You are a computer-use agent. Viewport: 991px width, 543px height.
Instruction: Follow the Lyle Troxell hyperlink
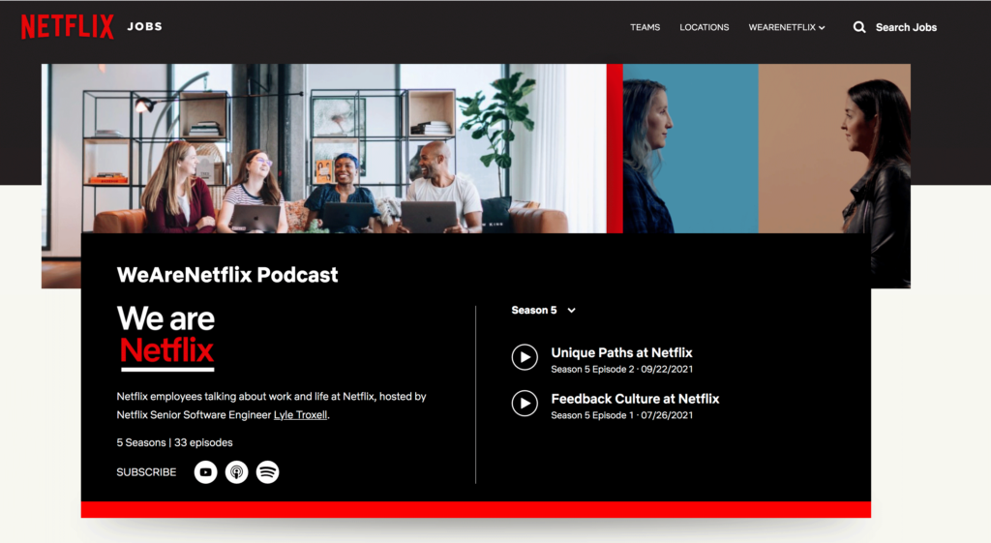pyautogui.click(x=300, y=415)
